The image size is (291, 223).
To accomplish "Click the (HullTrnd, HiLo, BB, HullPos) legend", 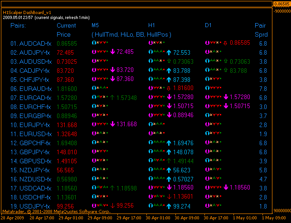I will 131,35.
